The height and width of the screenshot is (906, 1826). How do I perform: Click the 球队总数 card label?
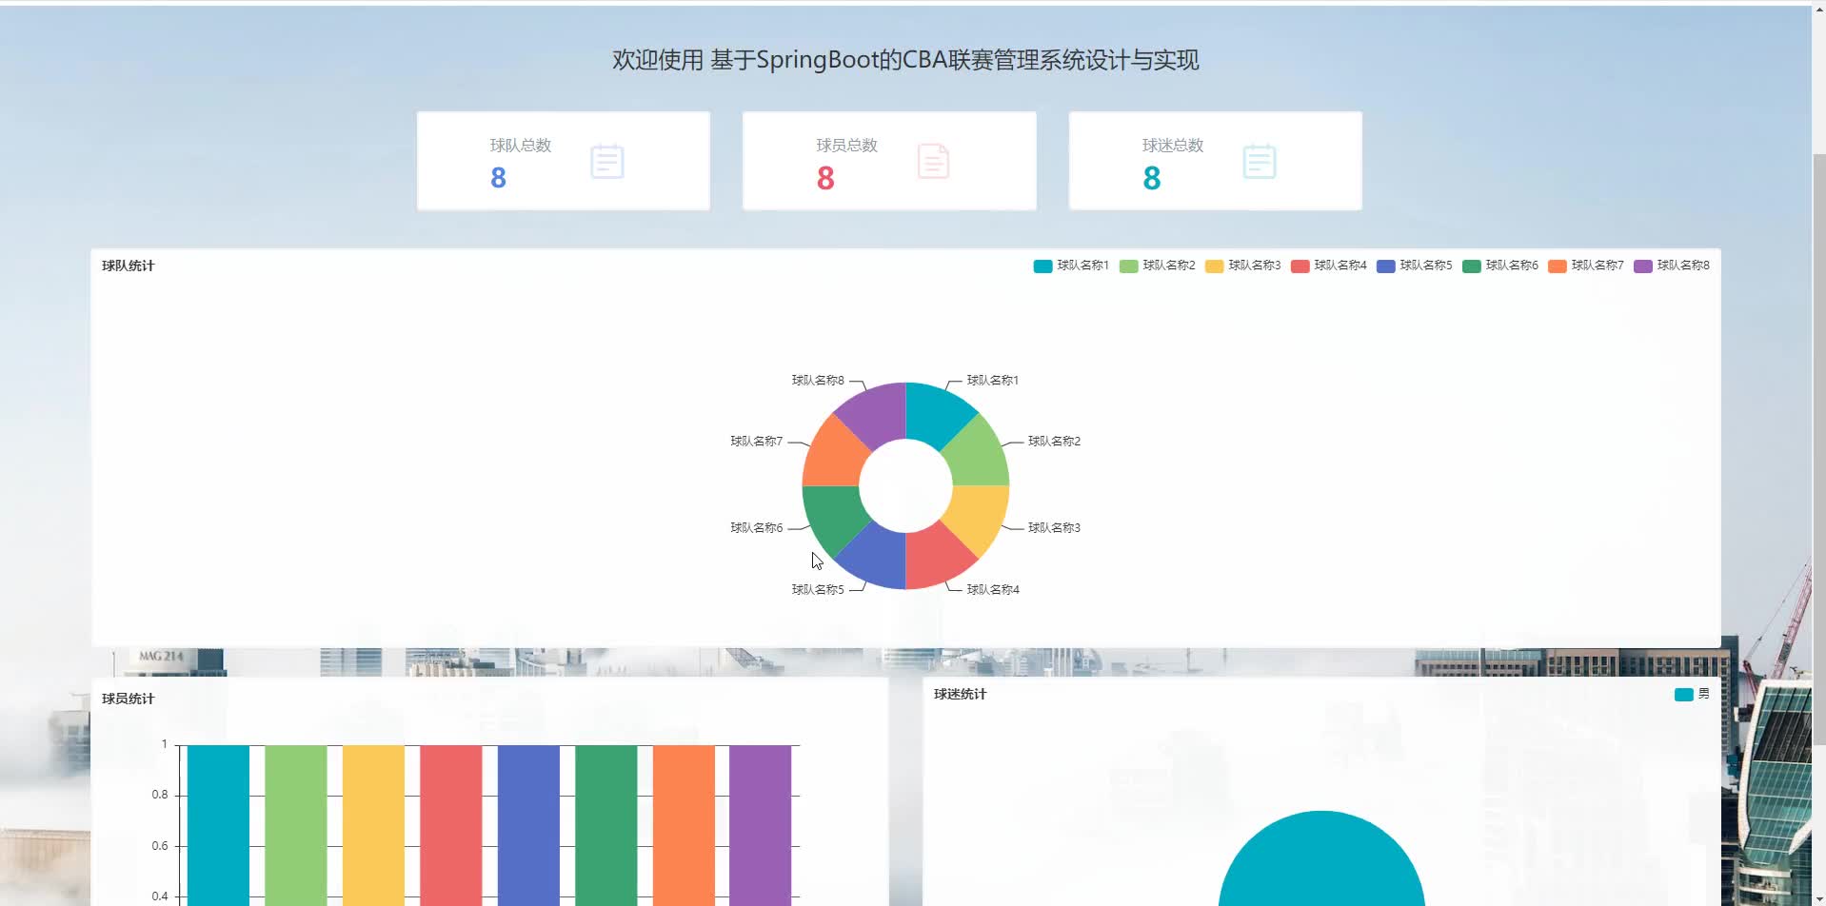click(521, 146)
